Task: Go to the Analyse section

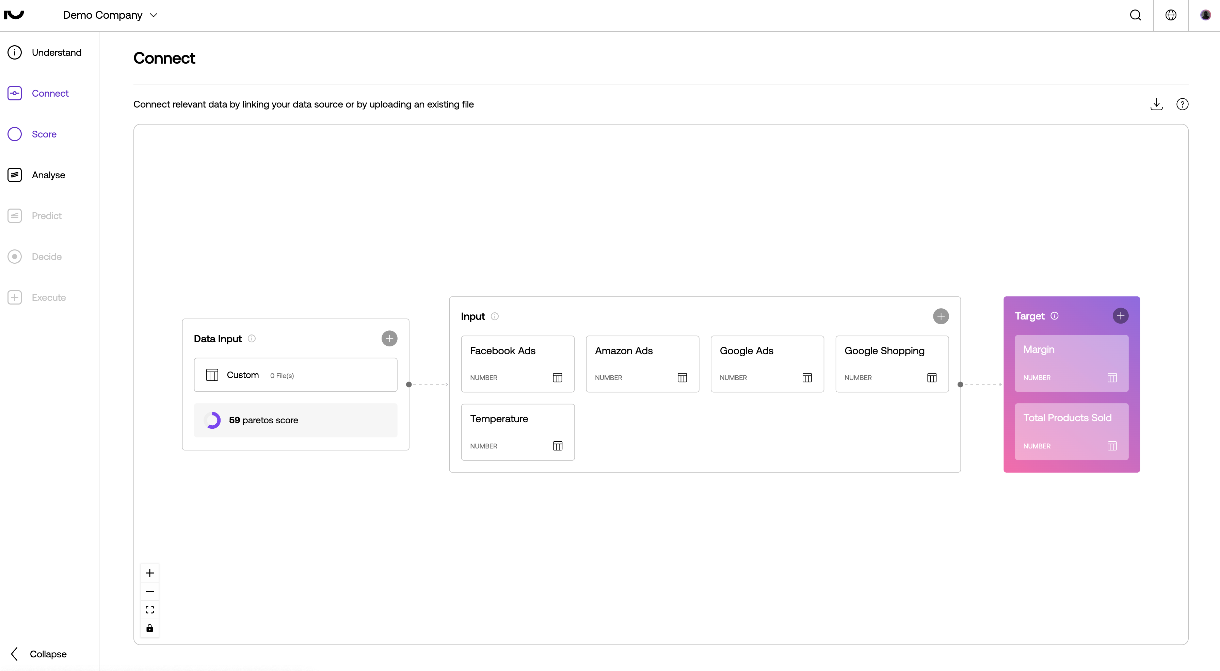Action: tap(48, 175)
